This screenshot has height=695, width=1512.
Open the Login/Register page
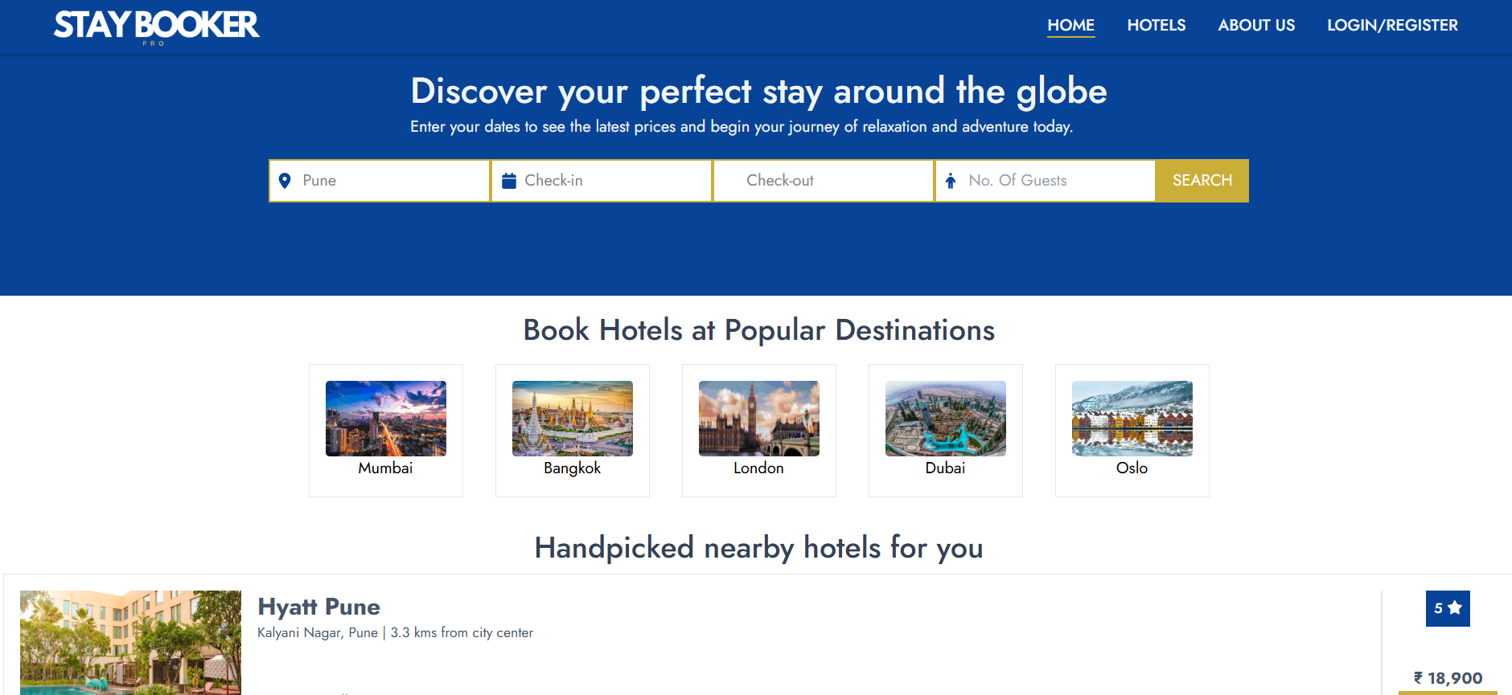tap(1392, 25)
